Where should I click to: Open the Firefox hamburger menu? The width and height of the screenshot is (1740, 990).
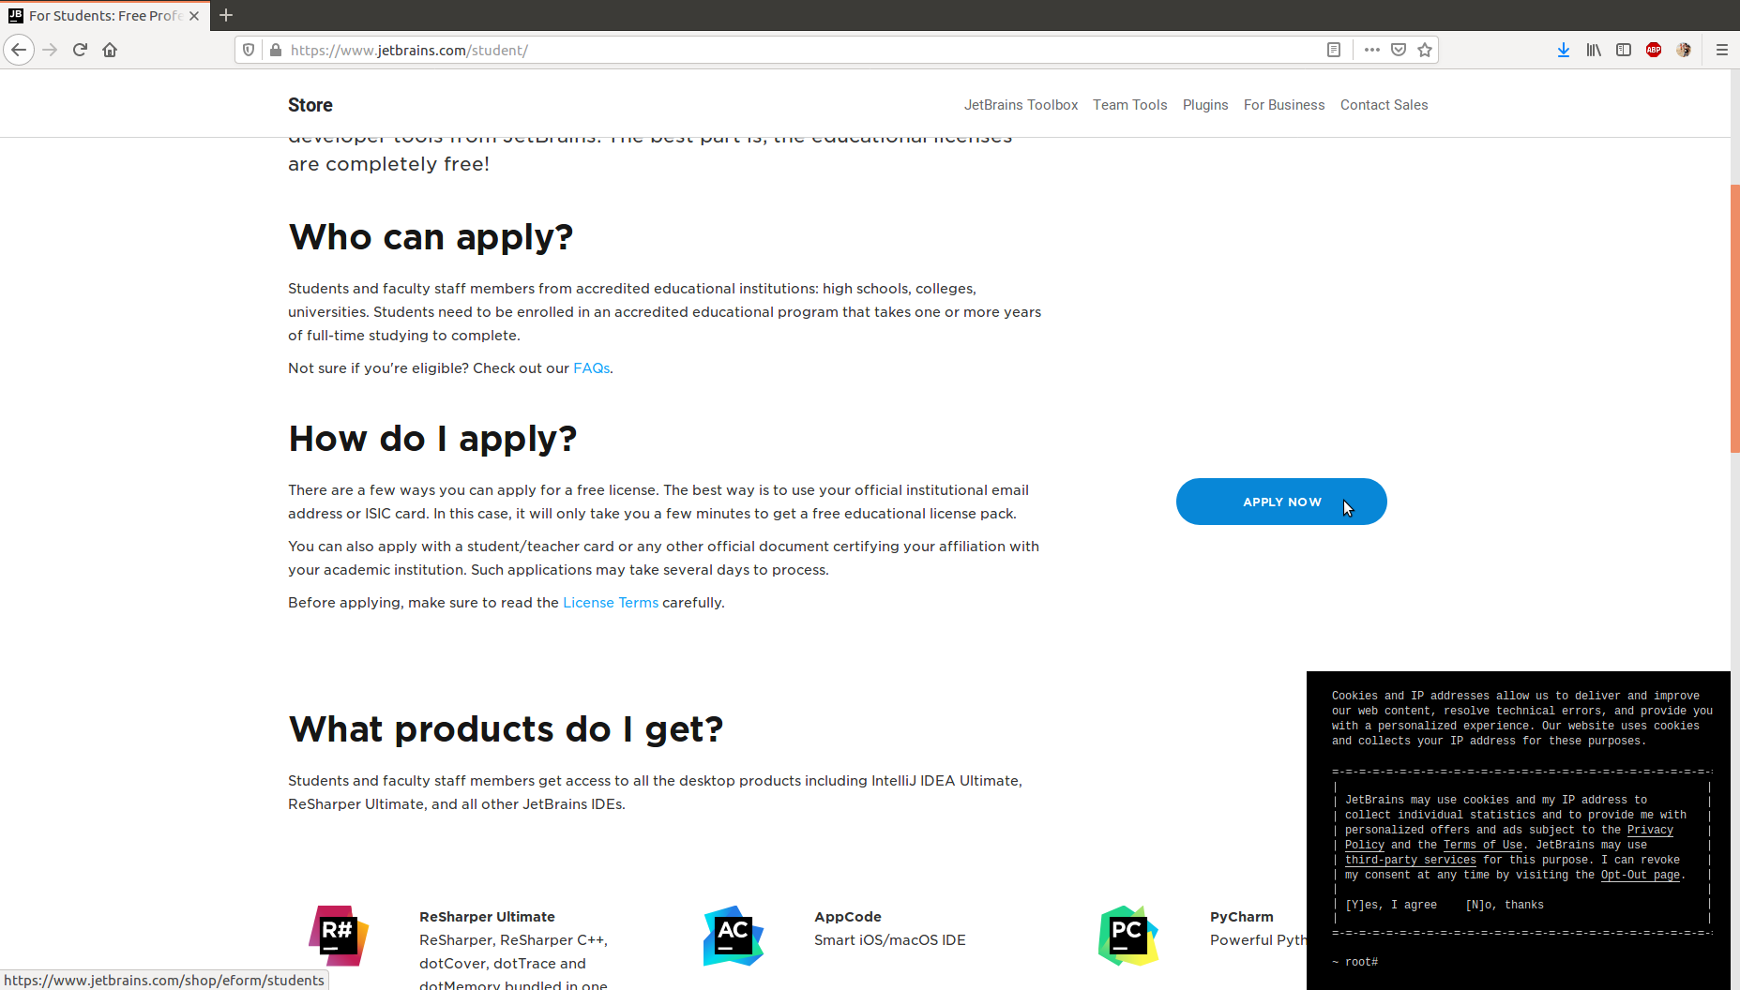[x=1722, y=50]
